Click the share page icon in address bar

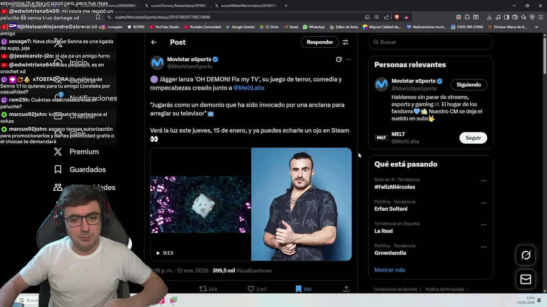click(386, 17)
